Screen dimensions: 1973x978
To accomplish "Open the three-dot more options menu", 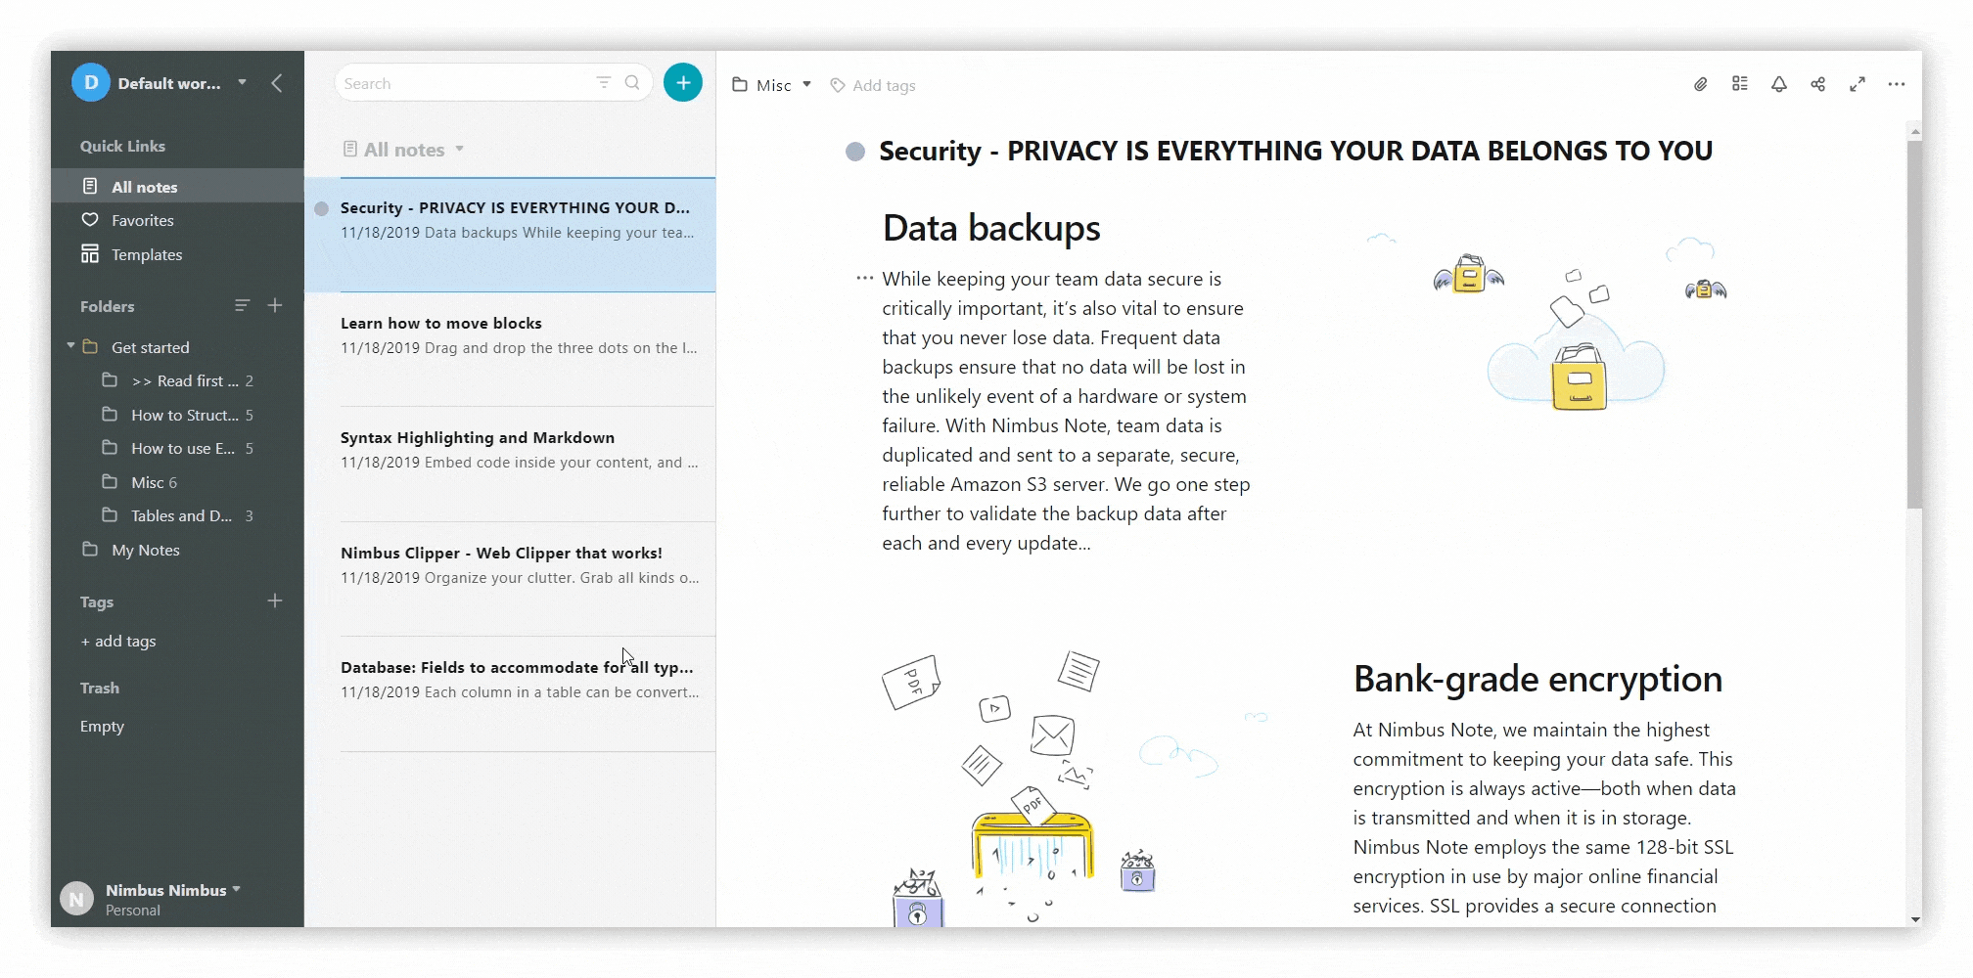I will click(1896, 85).
